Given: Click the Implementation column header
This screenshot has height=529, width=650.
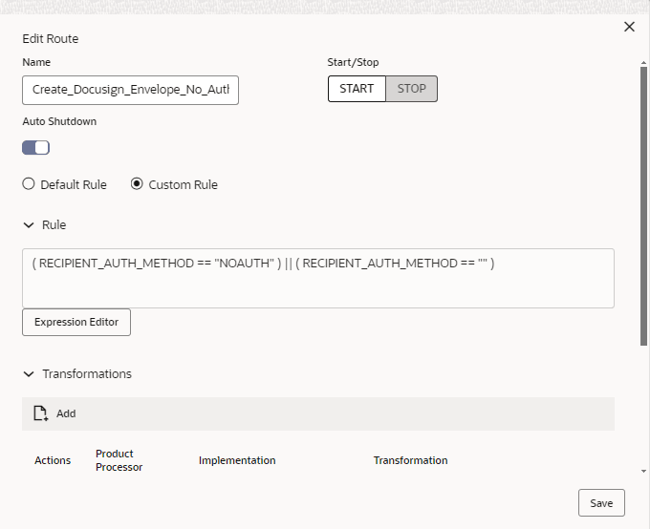Looking at the screenshot, I should [237, 460].
